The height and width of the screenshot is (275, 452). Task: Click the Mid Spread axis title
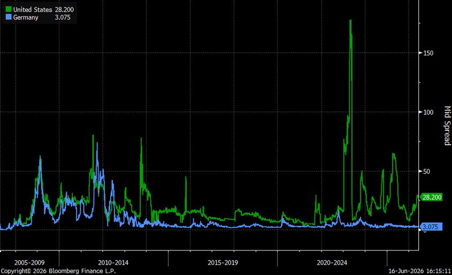447,125
